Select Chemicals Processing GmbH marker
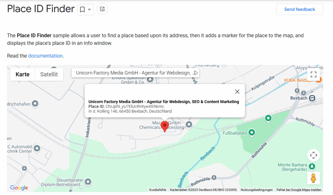 [189, 125]
